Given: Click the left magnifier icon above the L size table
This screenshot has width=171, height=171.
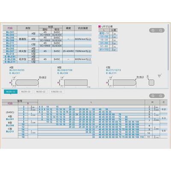Looking at the screenshot, I should pos(153,96).
